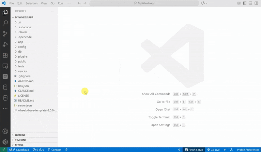261x152 pixels.
Task: Open Launchpad from the status bar
Action: [19, 150]
